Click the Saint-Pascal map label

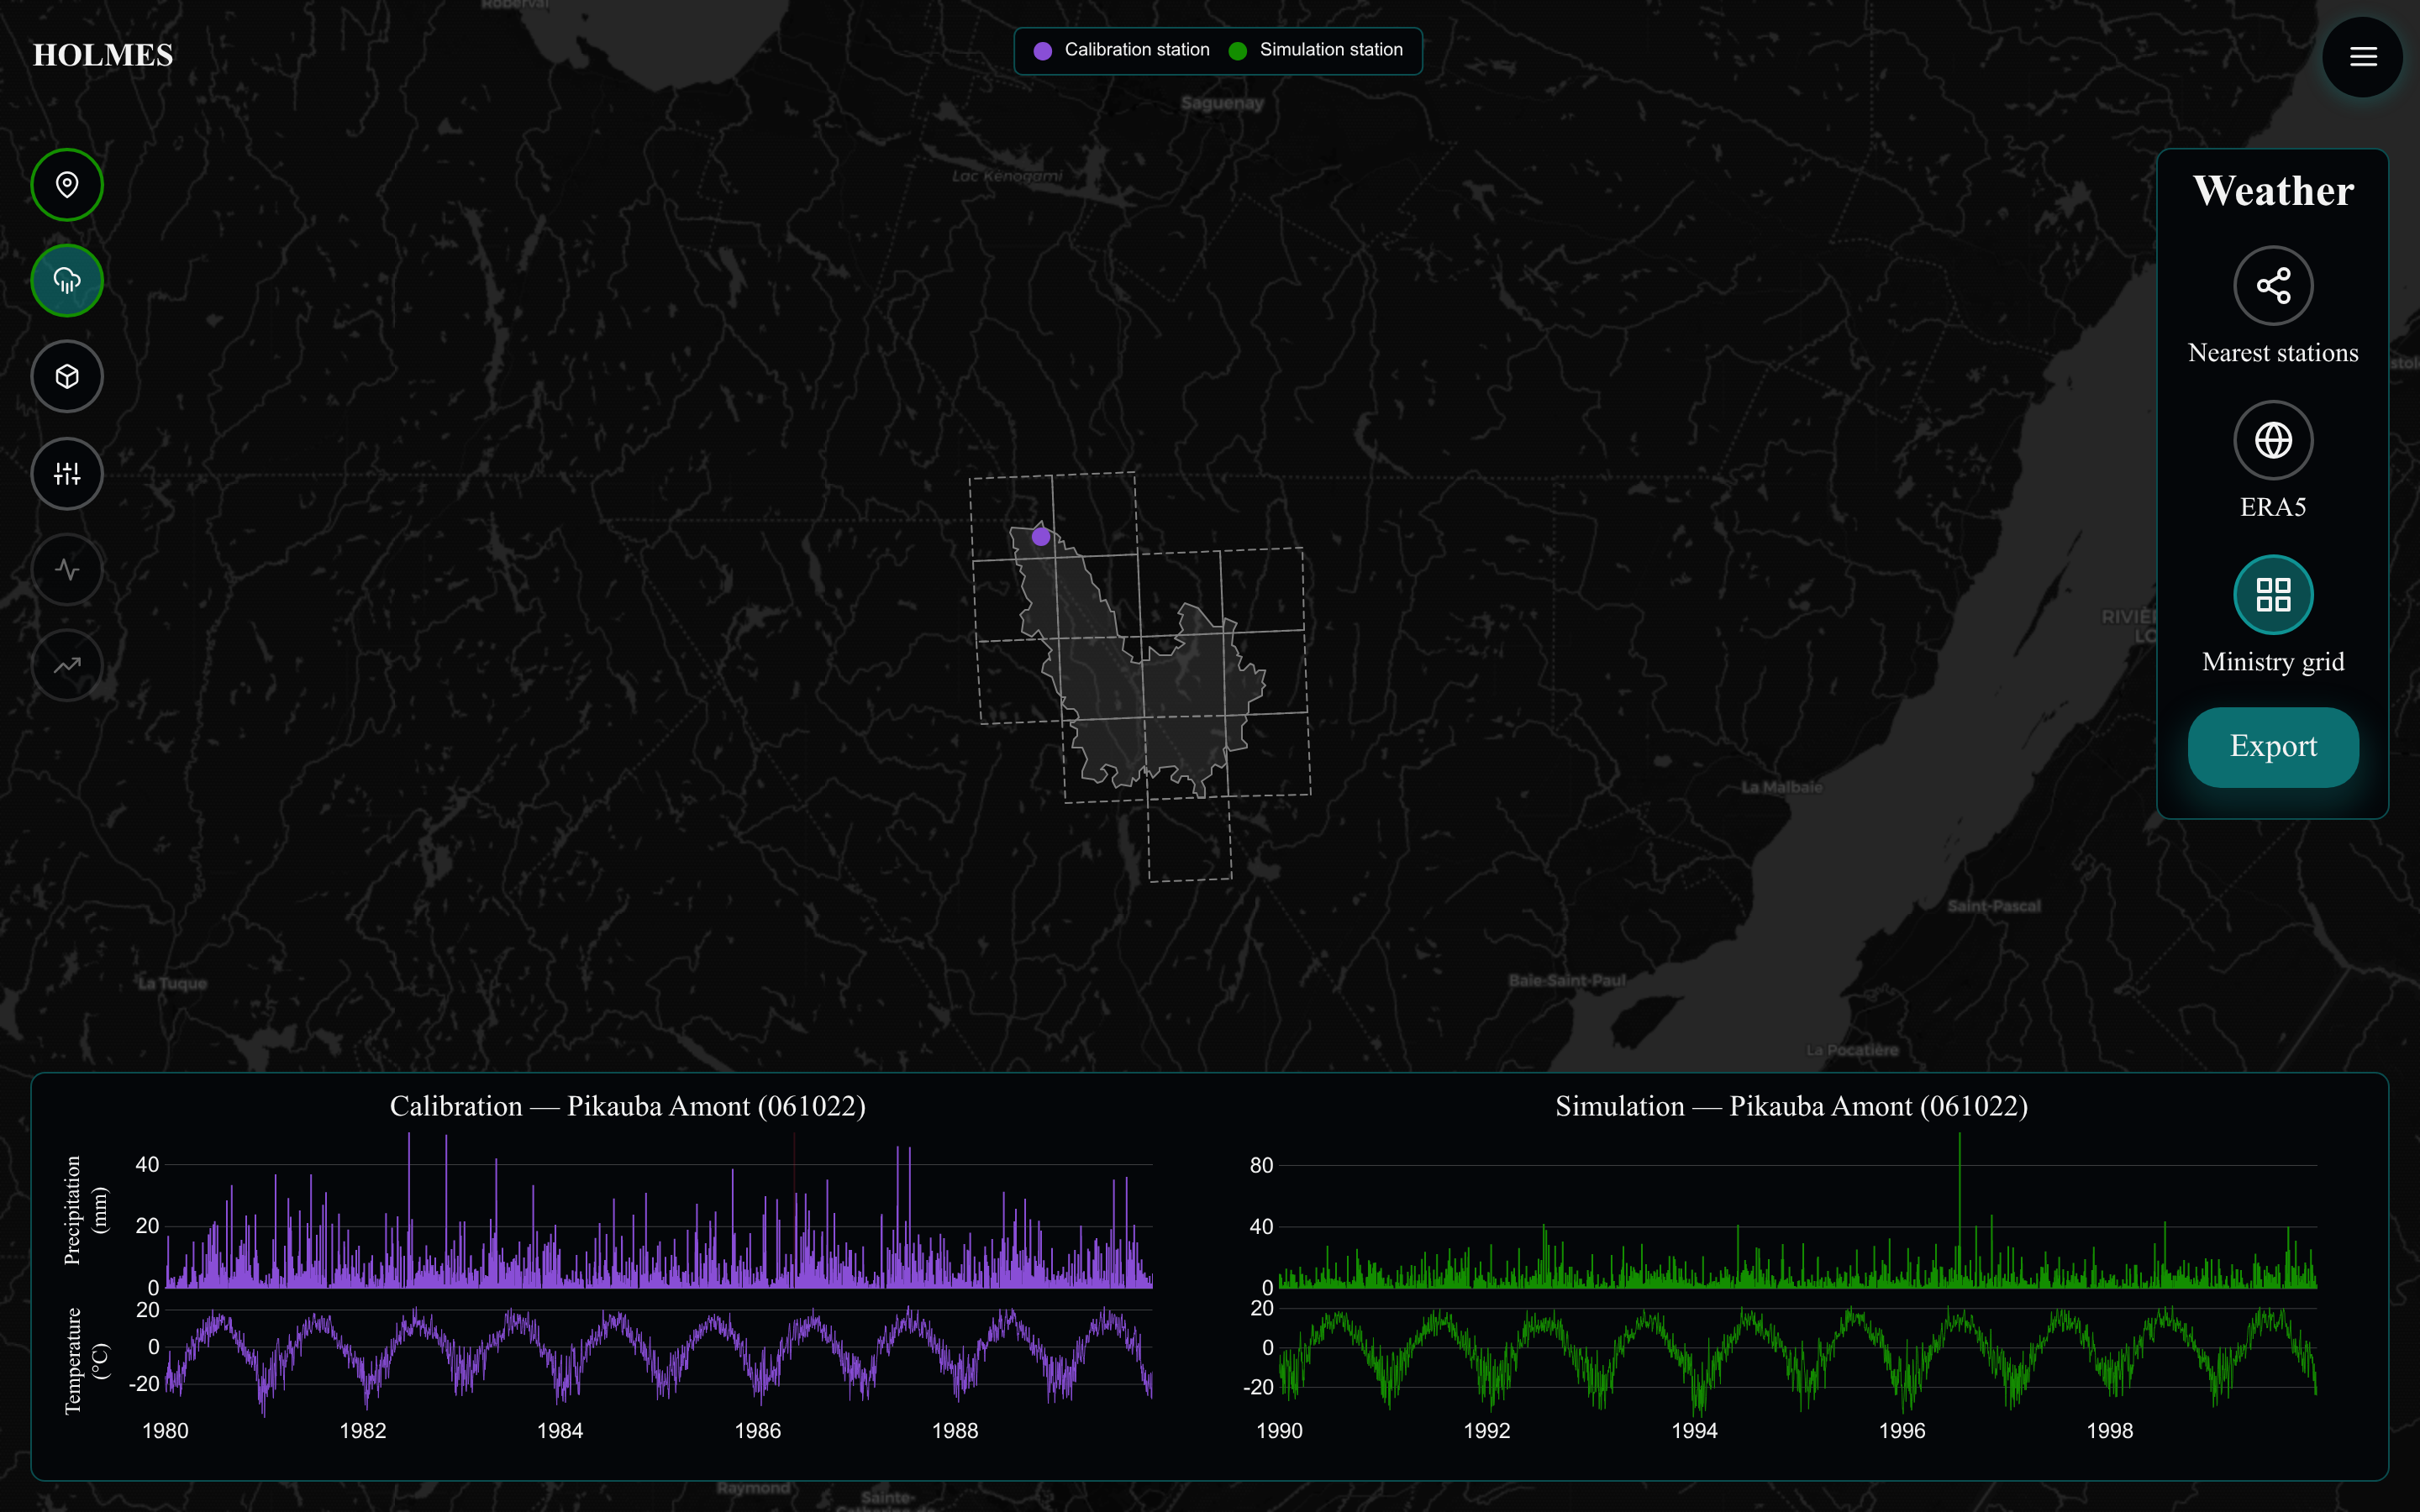pos(1994,906)
